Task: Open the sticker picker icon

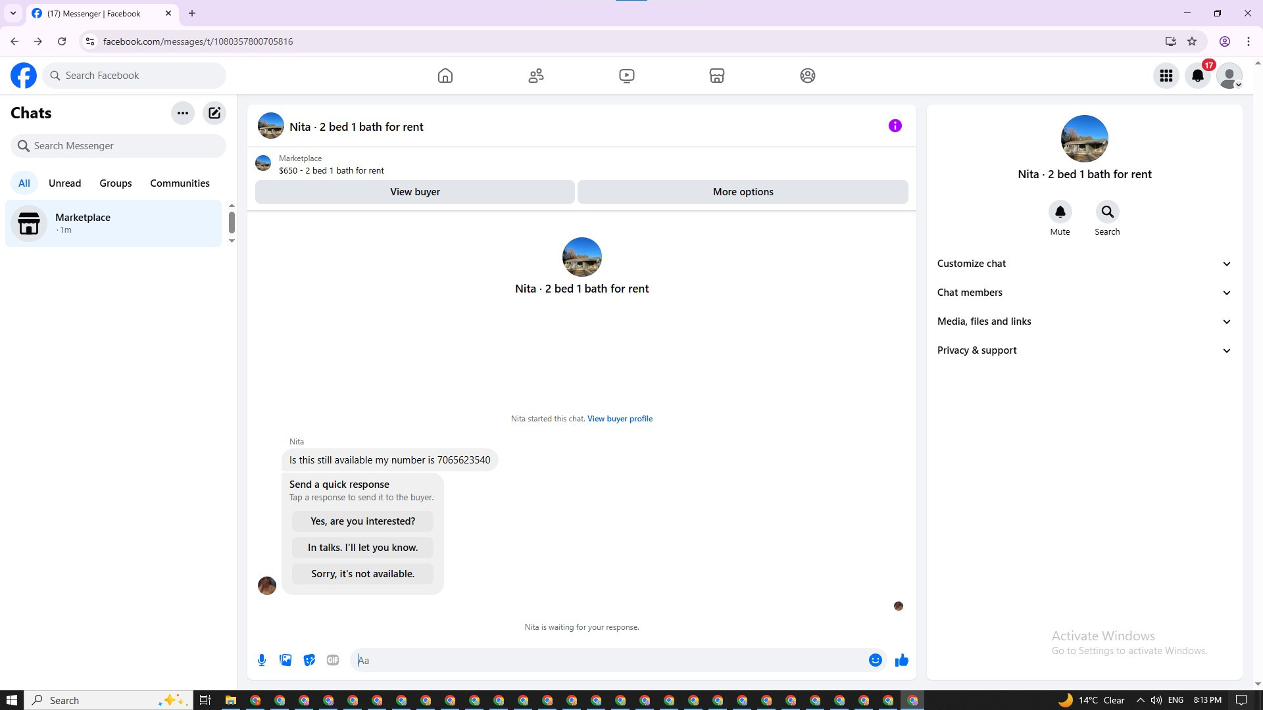Action: coord(309,660)
